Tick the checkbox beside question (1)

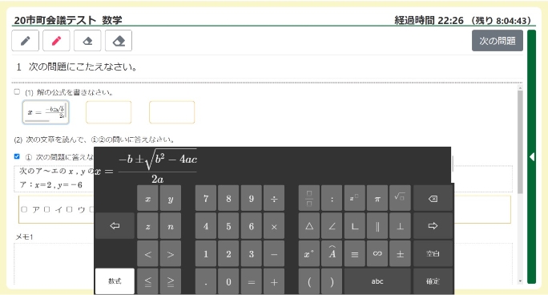17,91
